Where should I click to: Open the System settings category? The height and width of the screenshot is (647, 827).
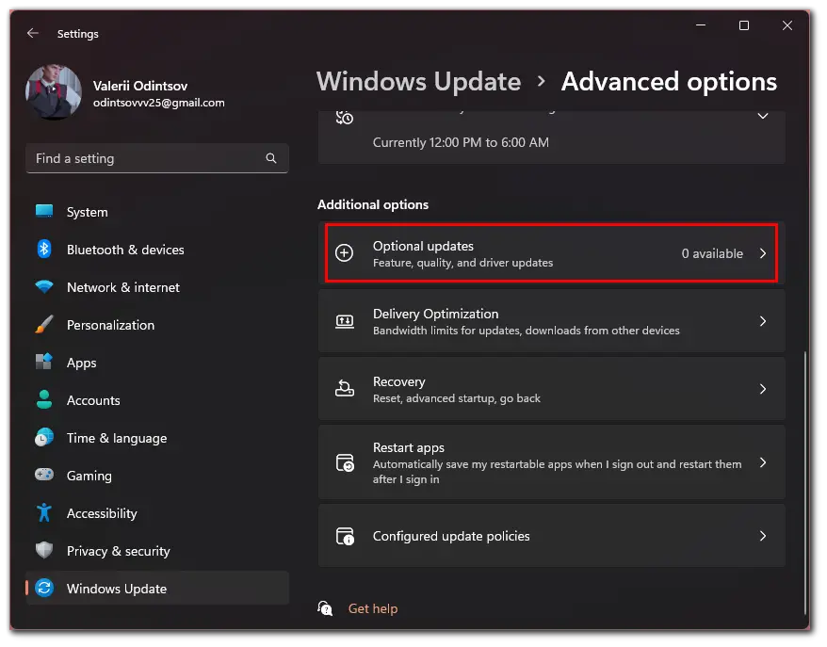pyautogui.click(x=157, y=212)
